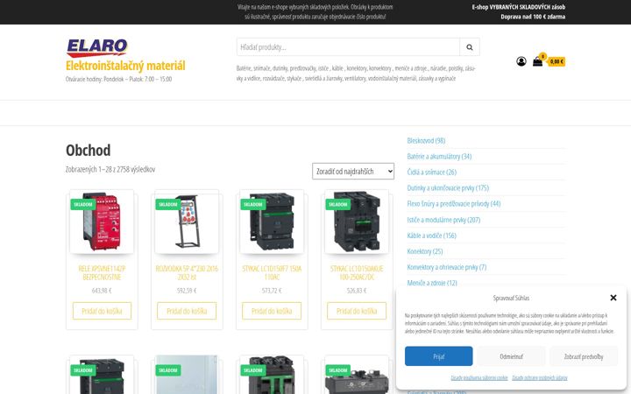Click the opening hours text
631x394 pixels.
[x=118, y=79]
